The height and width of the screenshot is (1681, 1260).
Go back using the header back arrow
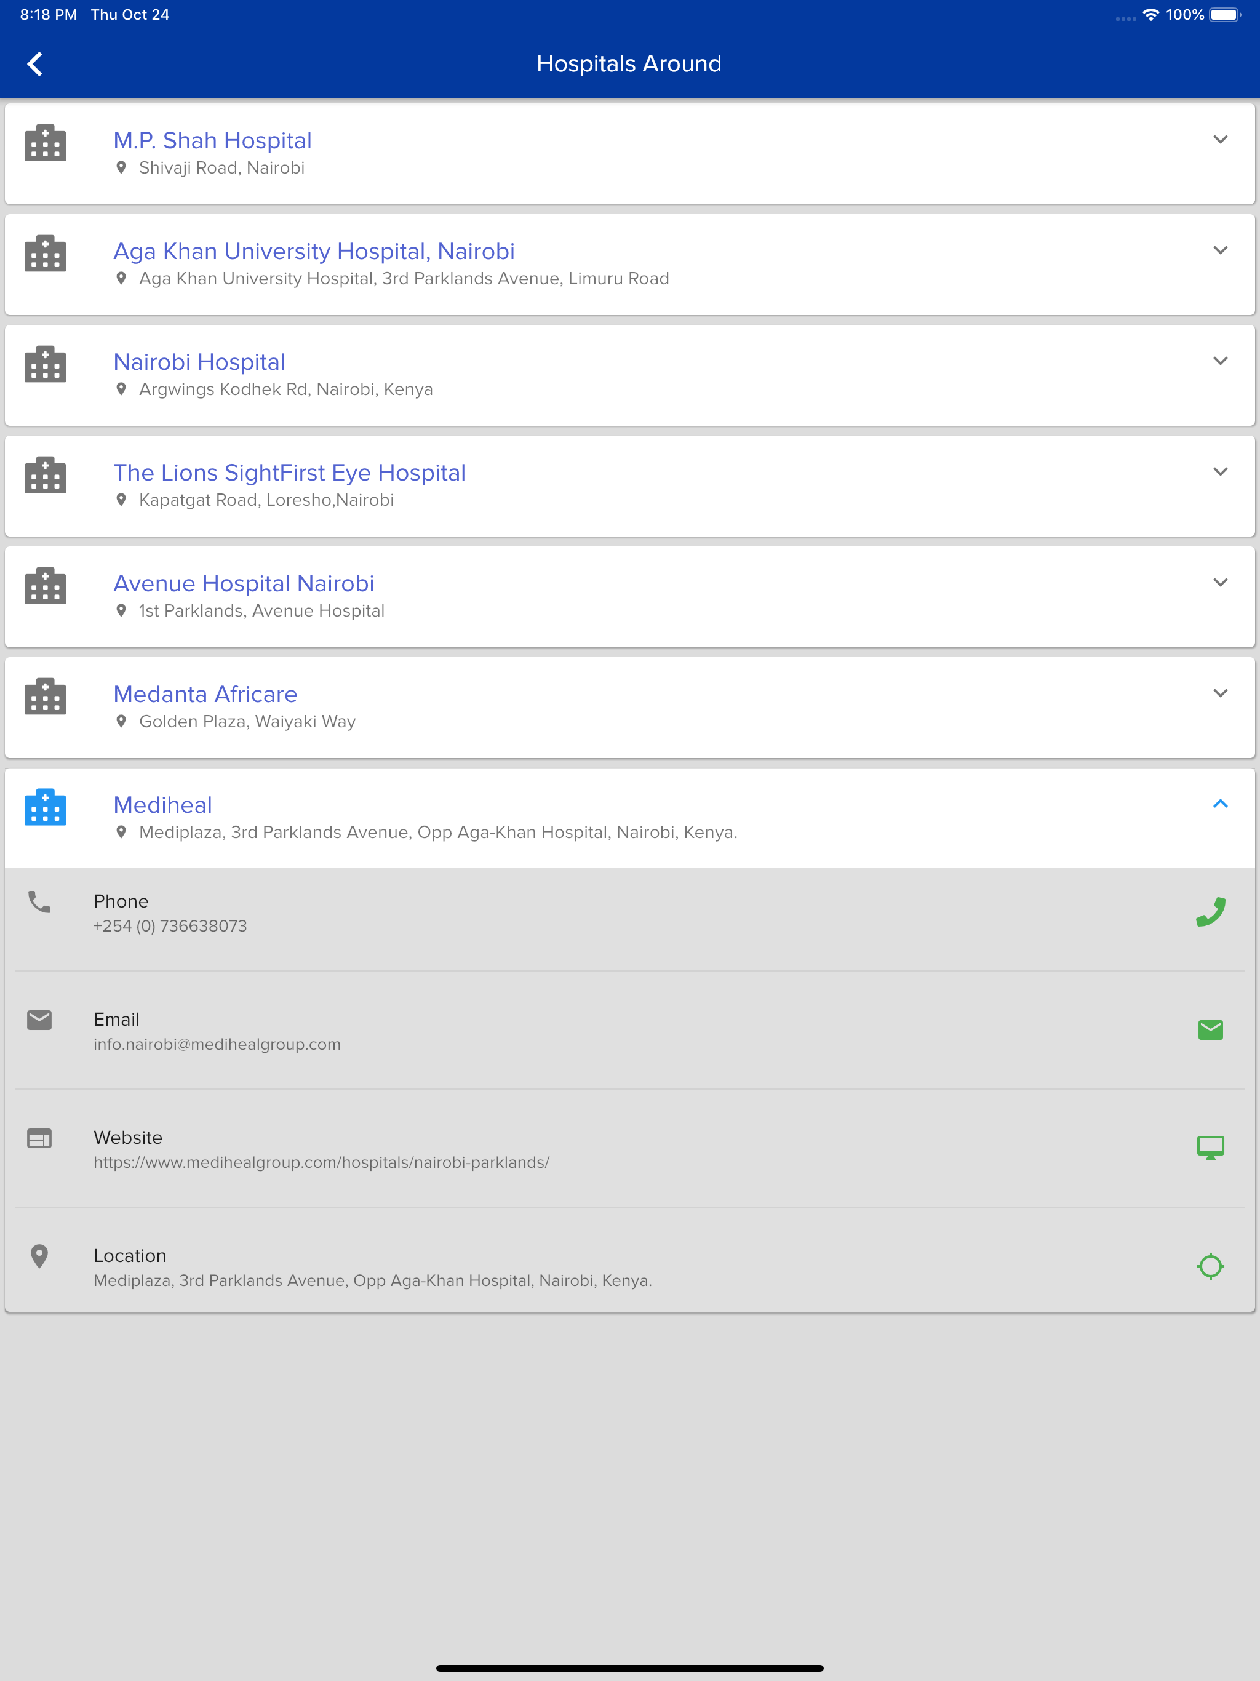click(x=35, y=64)
